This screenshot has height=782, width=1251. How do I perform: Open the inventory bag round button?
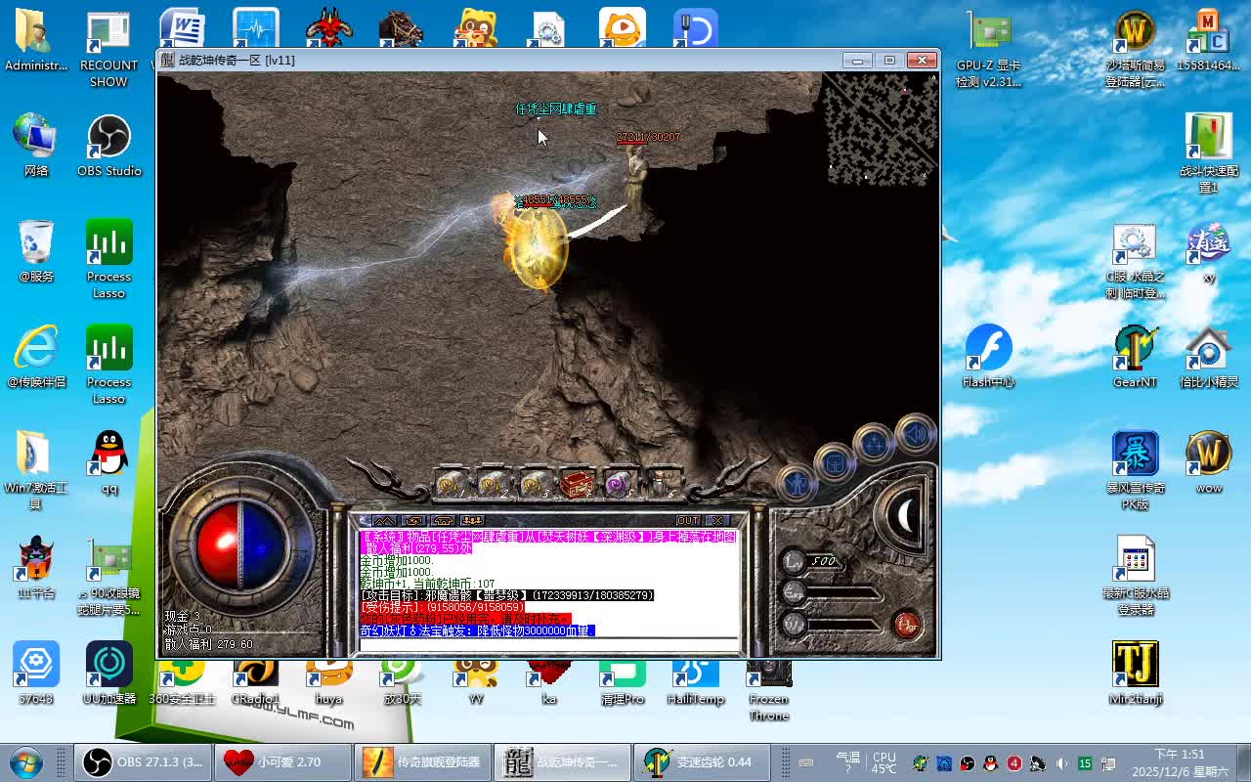point(834,461)
